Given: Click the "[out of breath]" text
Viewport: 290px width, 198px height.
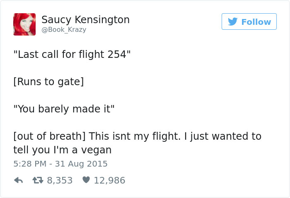Looking at the screenshot, I should pos(49,136).
